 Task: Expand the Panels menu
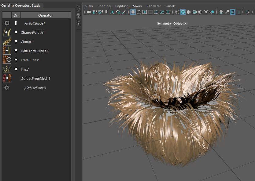click(x=170, y=6)
